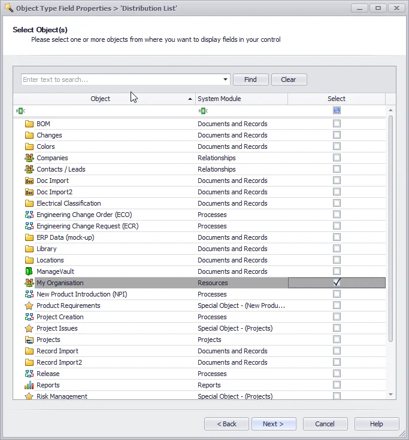
Task: Open the search text dropdown arrow
Action: pos(225,80)
